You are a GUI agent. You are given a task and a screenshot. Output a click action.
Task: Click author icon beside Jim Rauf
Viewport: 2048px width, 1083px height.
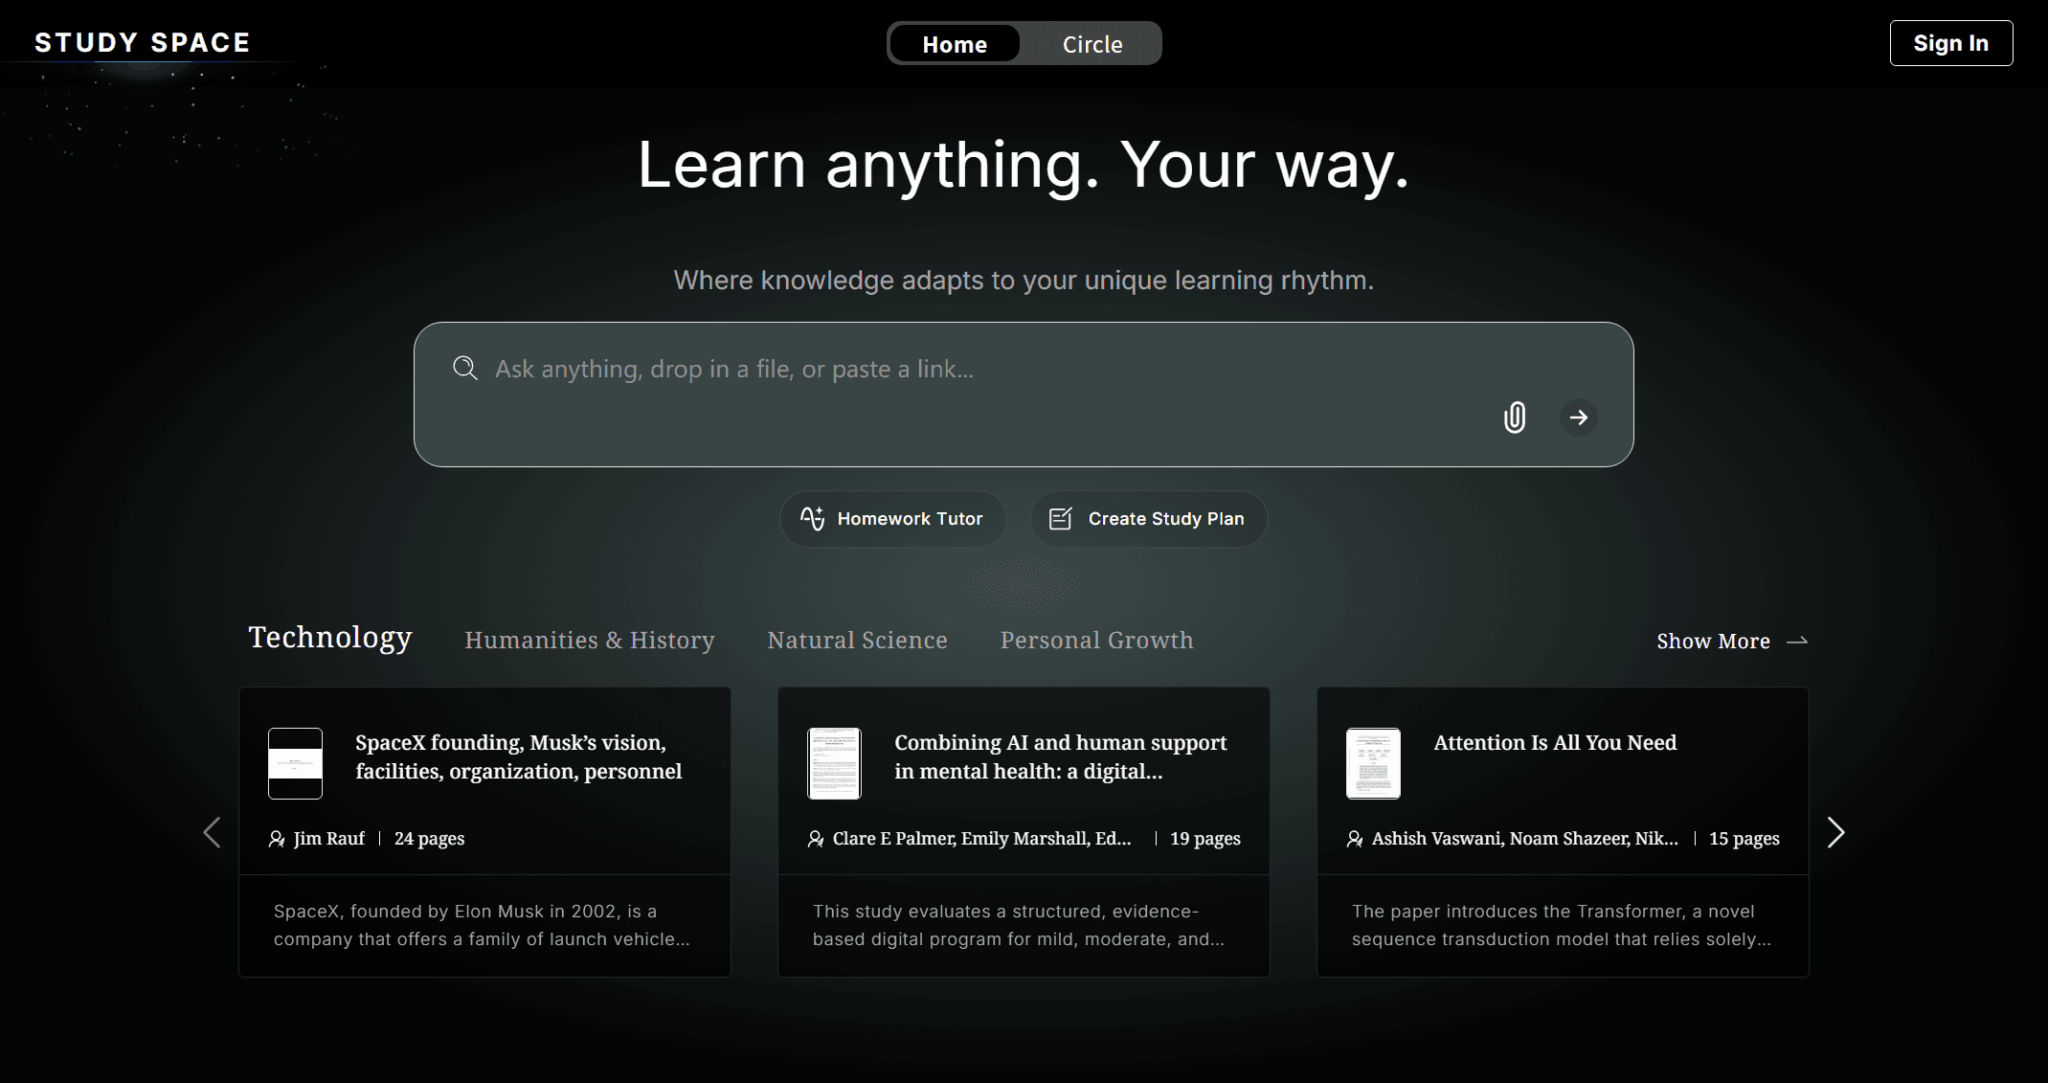(277, 839)
